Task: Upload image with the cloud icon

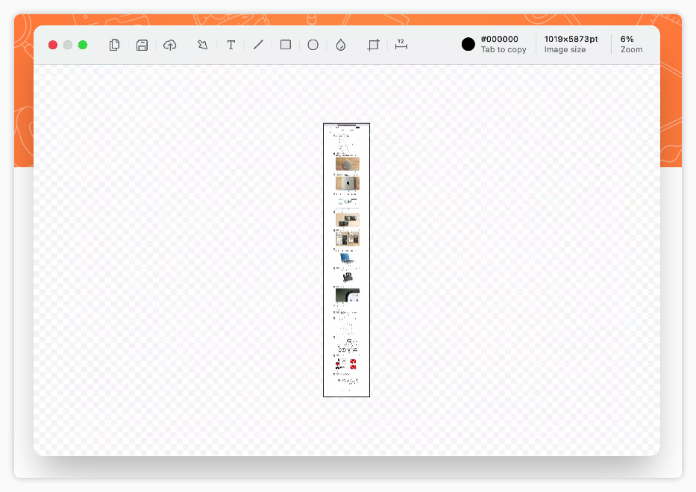Action: pos(170,45)
